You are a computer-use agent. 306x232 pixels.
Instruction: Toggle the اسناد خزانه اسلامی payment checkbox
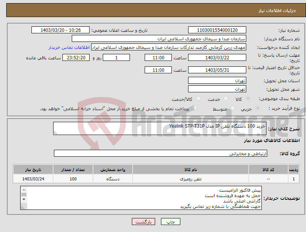[194, 107]
